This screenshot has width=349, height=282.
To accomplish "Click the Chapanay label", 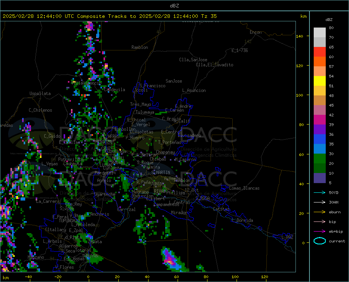I will [165, 152].
